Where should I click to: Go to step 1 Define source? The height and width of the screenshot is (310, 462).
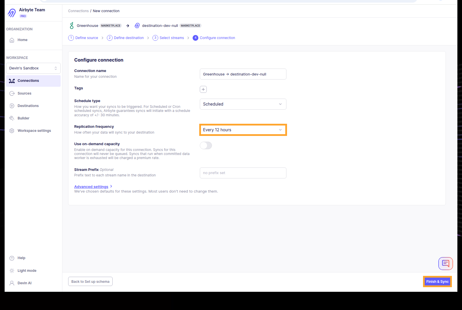83,38
